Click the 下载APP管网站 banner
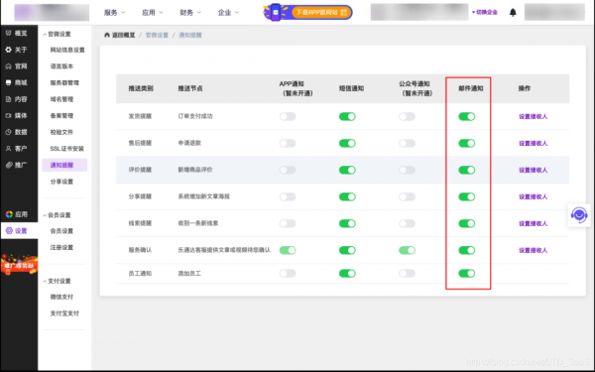 tap(307, 12)
